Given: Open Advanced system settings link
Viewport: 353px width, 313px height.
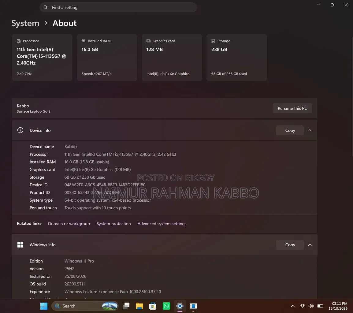Looking at the screenshot, I should pyautogui.click(x=162, y=224).
